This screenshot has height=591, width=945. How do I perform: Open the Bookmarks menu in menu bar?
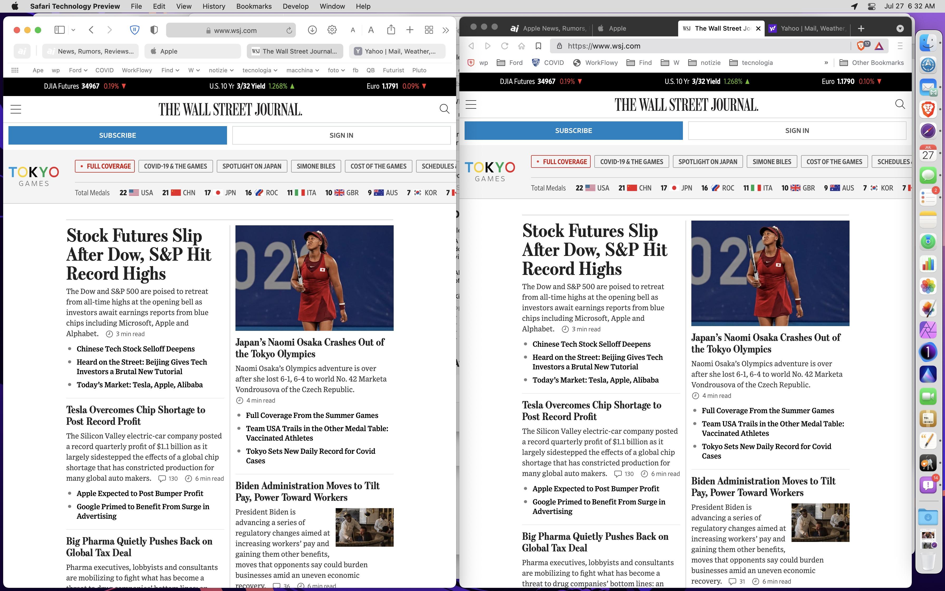click(x=253, y=6)
